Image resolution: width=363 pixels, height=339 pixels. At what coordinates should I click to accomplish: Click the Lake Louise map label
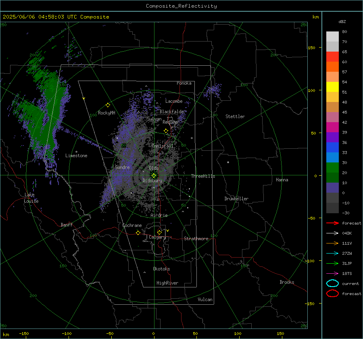pyautogui.click(x=31, y=198)
